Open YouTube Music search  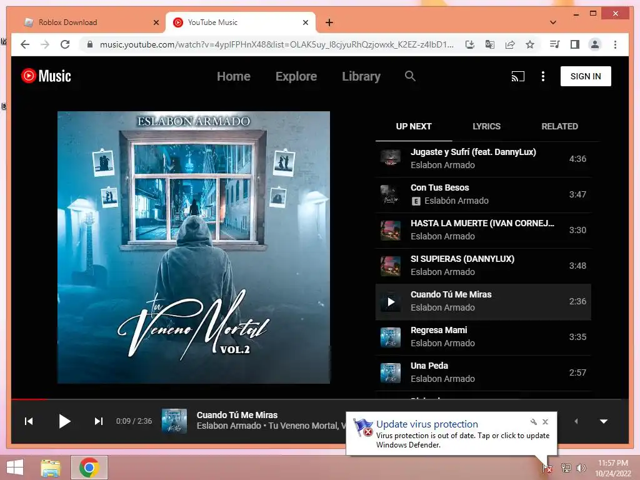[410, 76]
